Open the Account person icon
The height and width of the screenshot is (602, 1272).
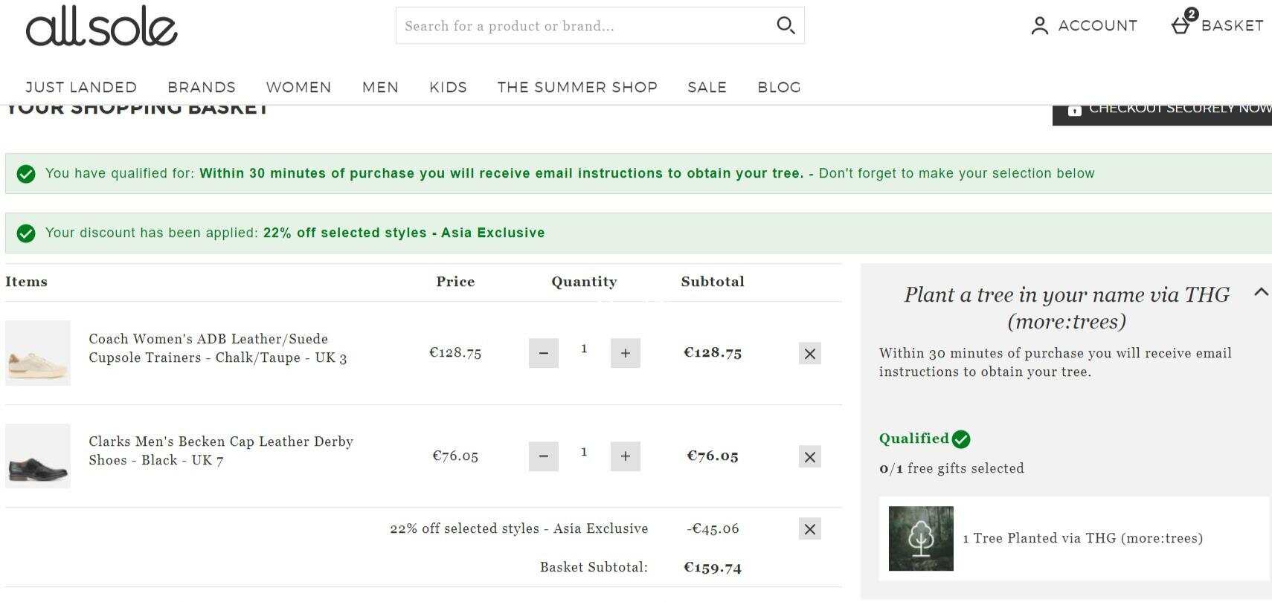click(1040, 26)
